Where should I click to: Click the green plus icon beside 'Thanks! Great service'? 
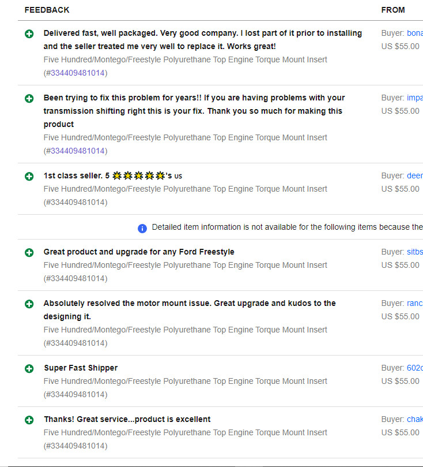coord(29,420)
